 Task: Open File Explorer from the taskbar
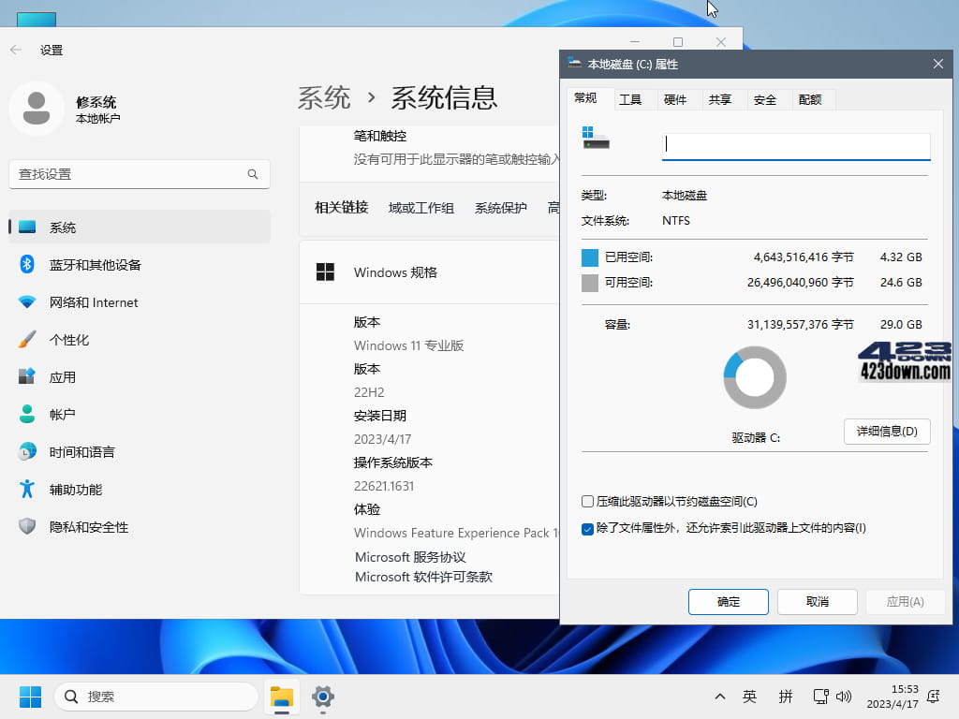pyautogui.click(x=282, y=697)
